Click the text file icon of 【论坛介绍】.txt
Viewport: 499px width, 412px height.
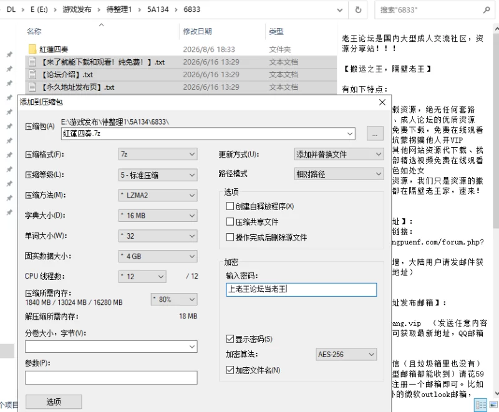[32, 74]
